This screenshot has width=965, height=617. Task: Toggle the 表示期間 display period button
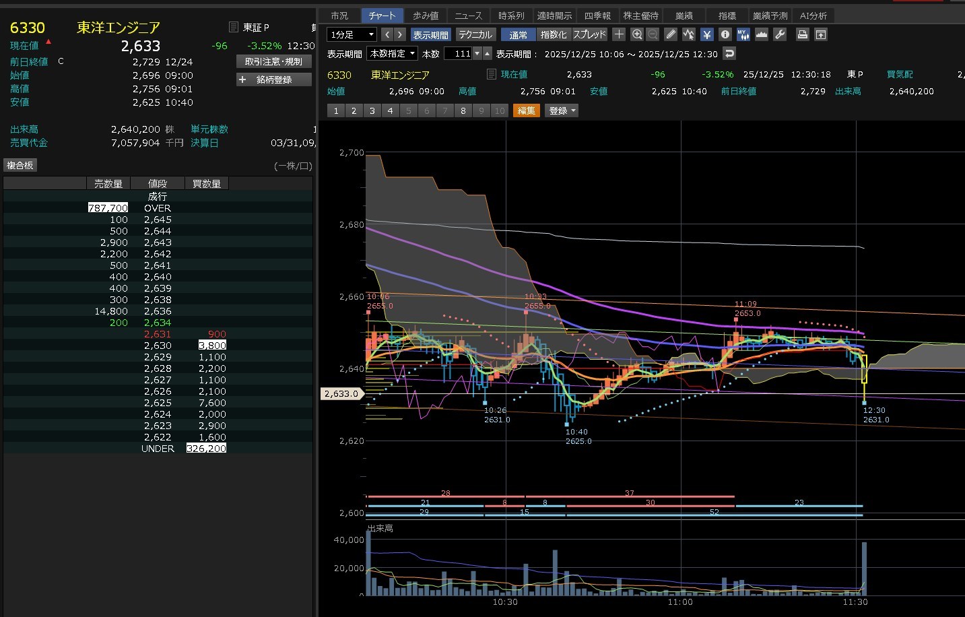(430, 34)
